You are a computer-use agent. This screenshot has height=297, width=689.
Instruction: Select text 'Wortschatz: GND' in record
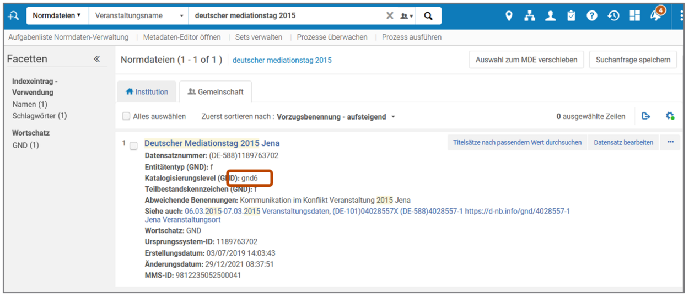click(173, 230)
